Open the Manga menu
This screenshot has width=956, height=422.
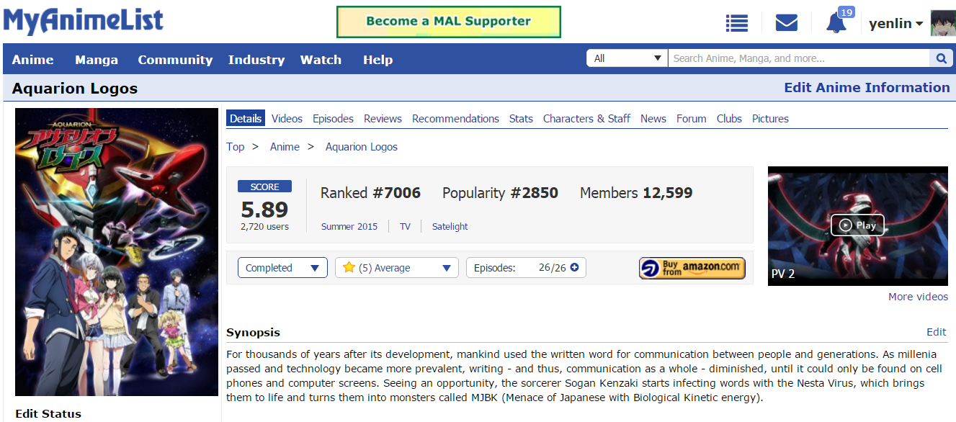click(97, 60)
